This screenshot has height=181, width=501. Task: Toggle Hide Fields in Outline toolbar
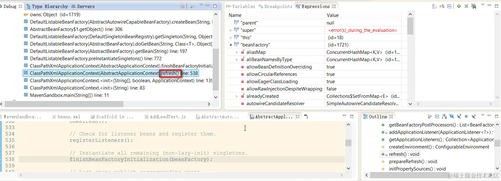pyautogui.click(x=452, y=117)
